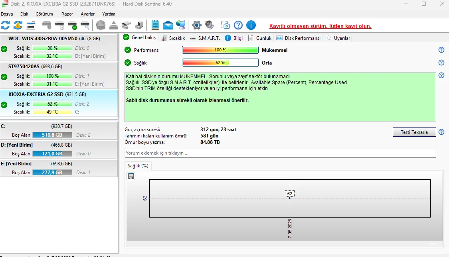Click the gray globe disk toolbar icon
The image size is (449, 257).
[101, 25]
